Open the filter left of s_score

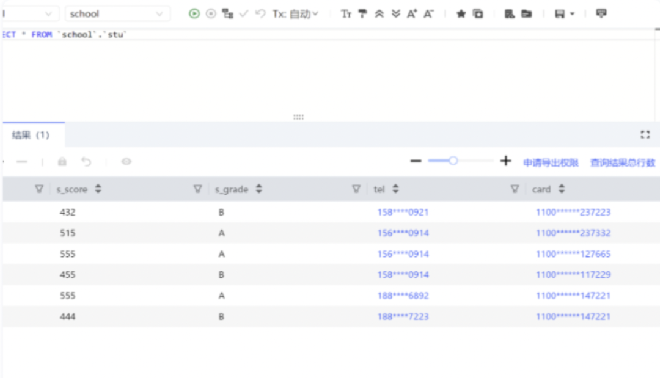coord(39,189)
